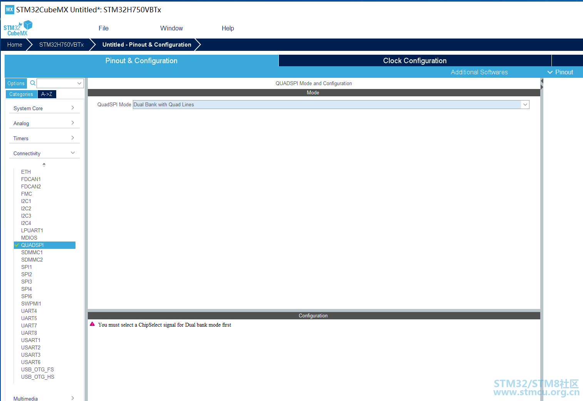The height and width of the screenshot is (401, 583).
Task: Click the STM32H750VBTx breadcrumb
Action: click(61, 45)
